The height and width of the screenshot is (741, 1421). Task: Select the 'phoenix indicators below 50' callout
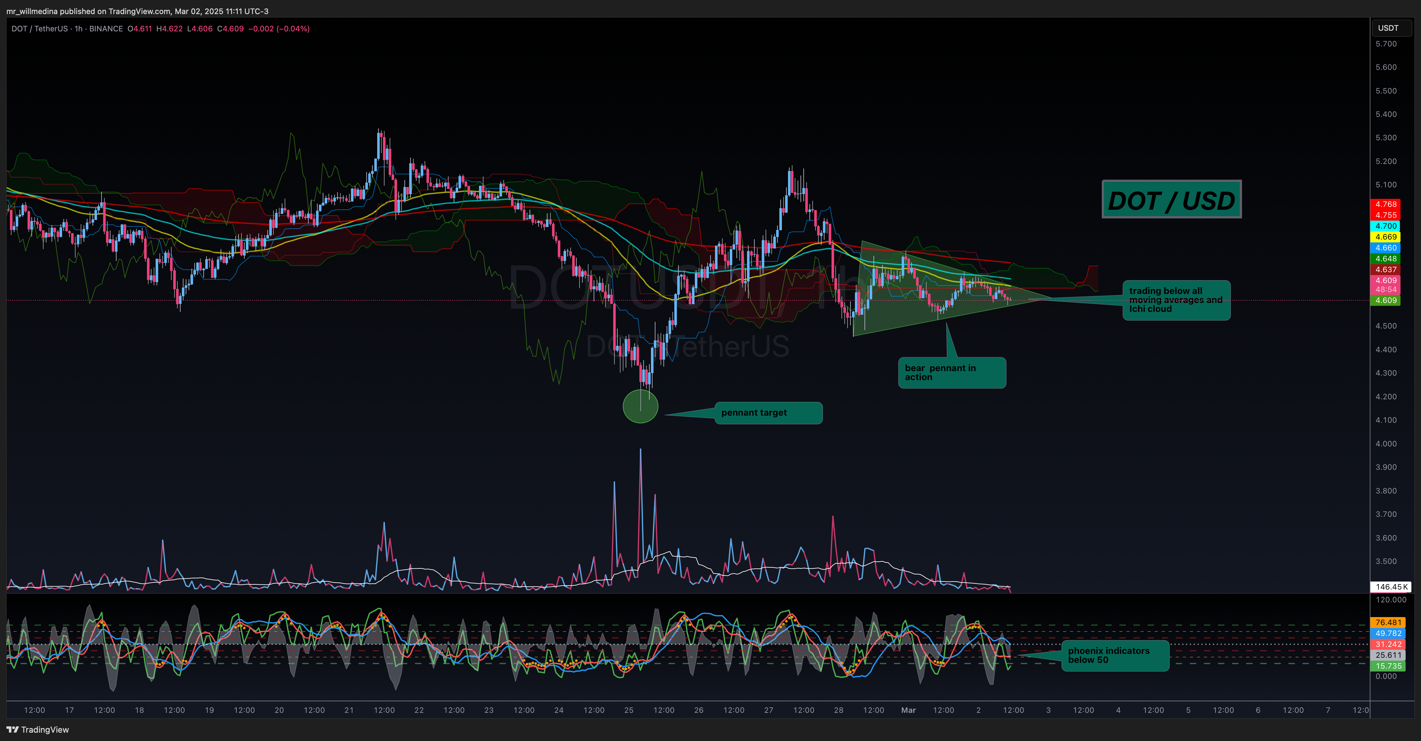click(x=1115, y=655)
